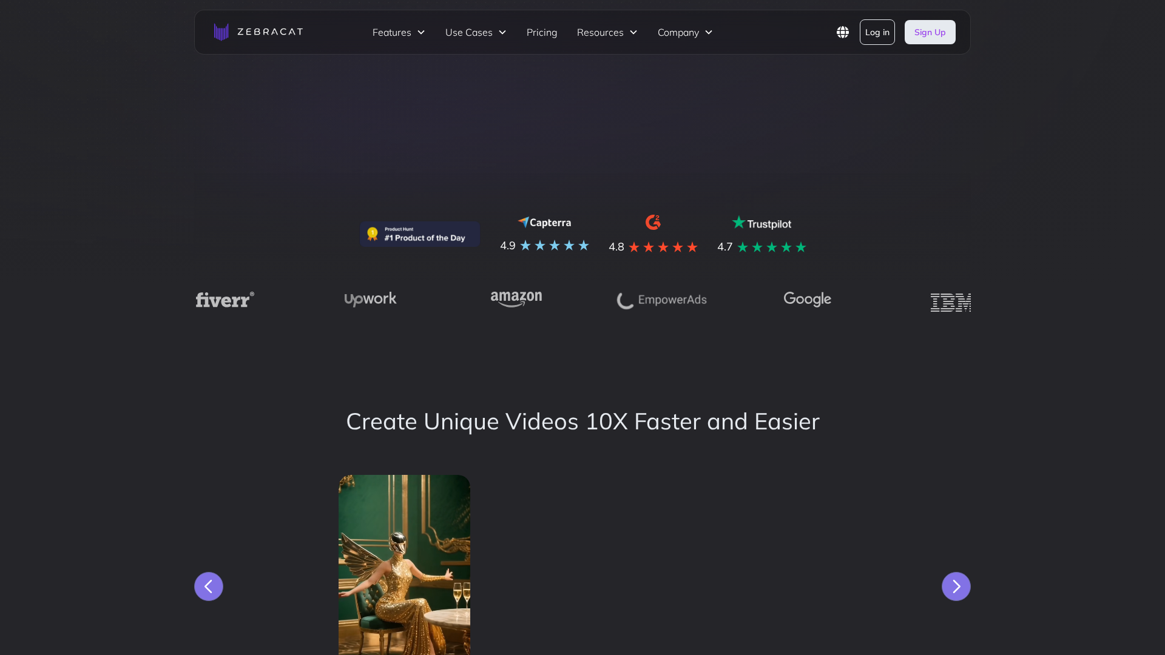
Task: Open the Company dropdown
Action: pyautogui.click(x=684, y=32)
